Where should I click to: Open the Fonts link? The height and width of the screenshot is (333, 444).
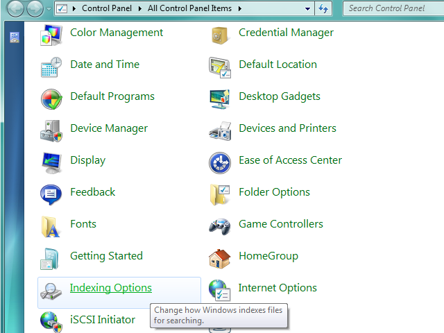click(83, 224)
